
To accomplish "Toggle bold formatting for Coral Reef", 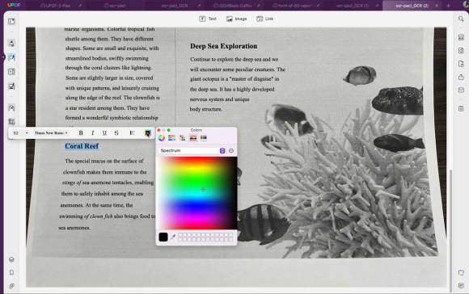I will (81, 133).
